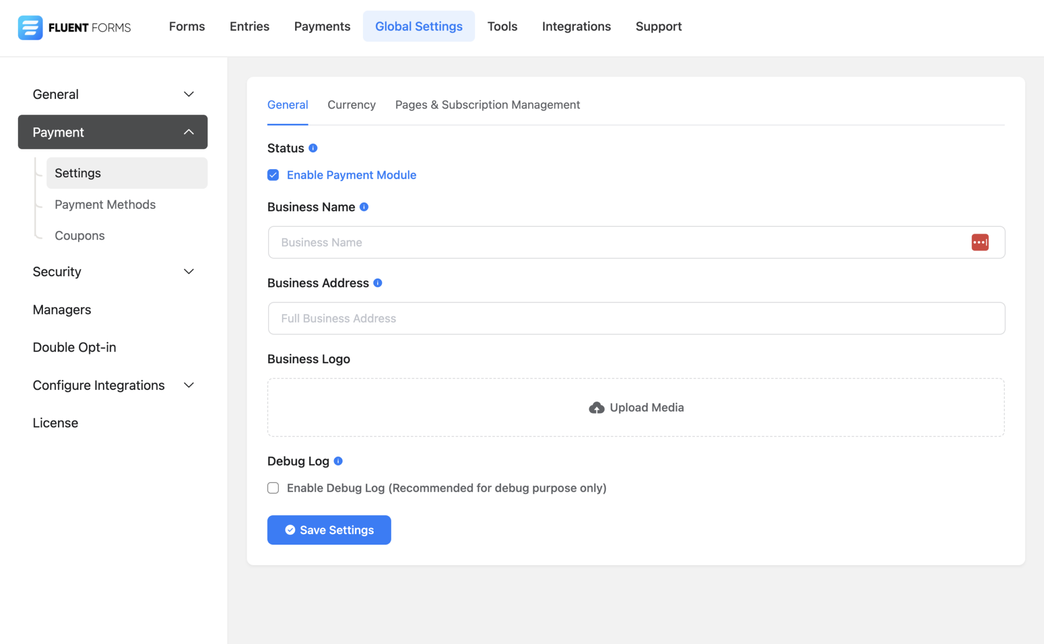Click the Save Settings button

(329, 530)
